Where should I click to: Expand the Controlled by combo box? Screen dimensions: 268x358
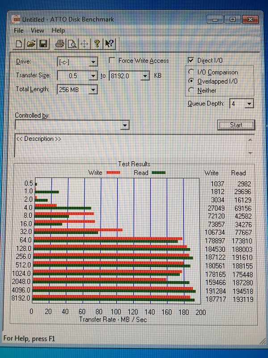point(125,125)
